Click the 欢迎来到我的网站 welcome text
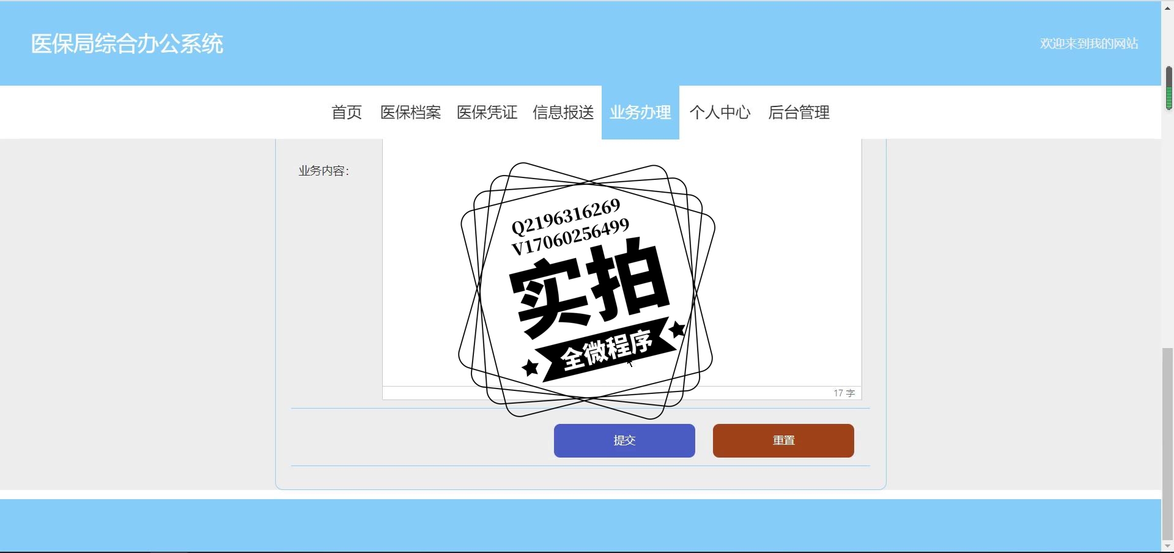 point(1089,43)
